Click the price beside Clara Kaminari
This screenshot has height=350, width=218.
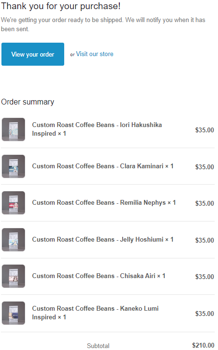tap(205, 167)
